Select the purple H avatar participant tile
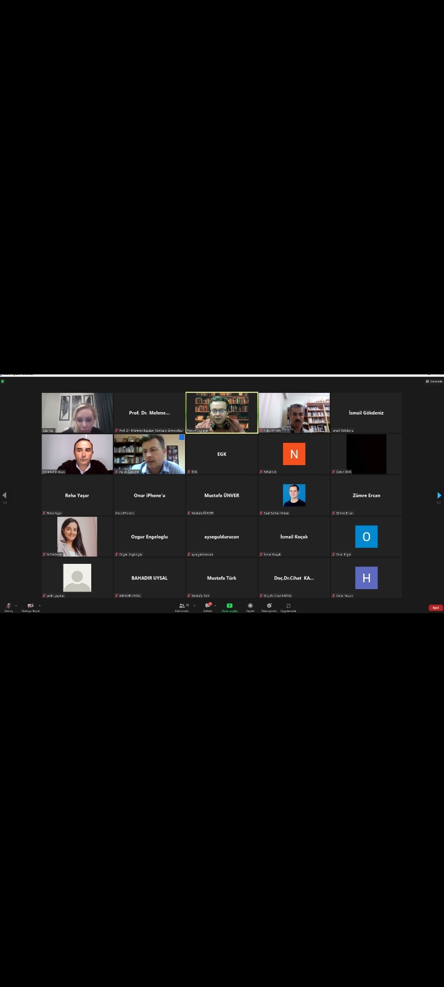The image size is (444, 987). pos(366,578)
